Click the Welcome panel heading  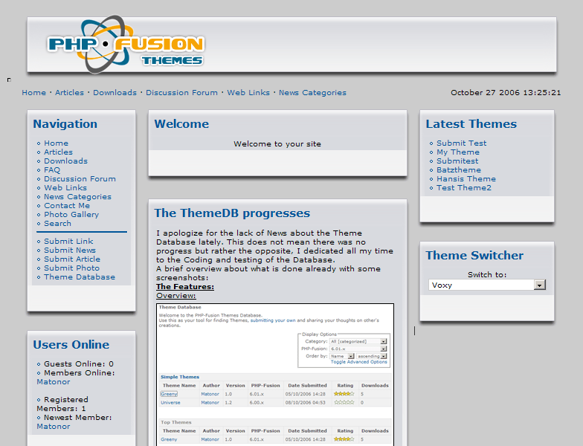coord(181,123)
